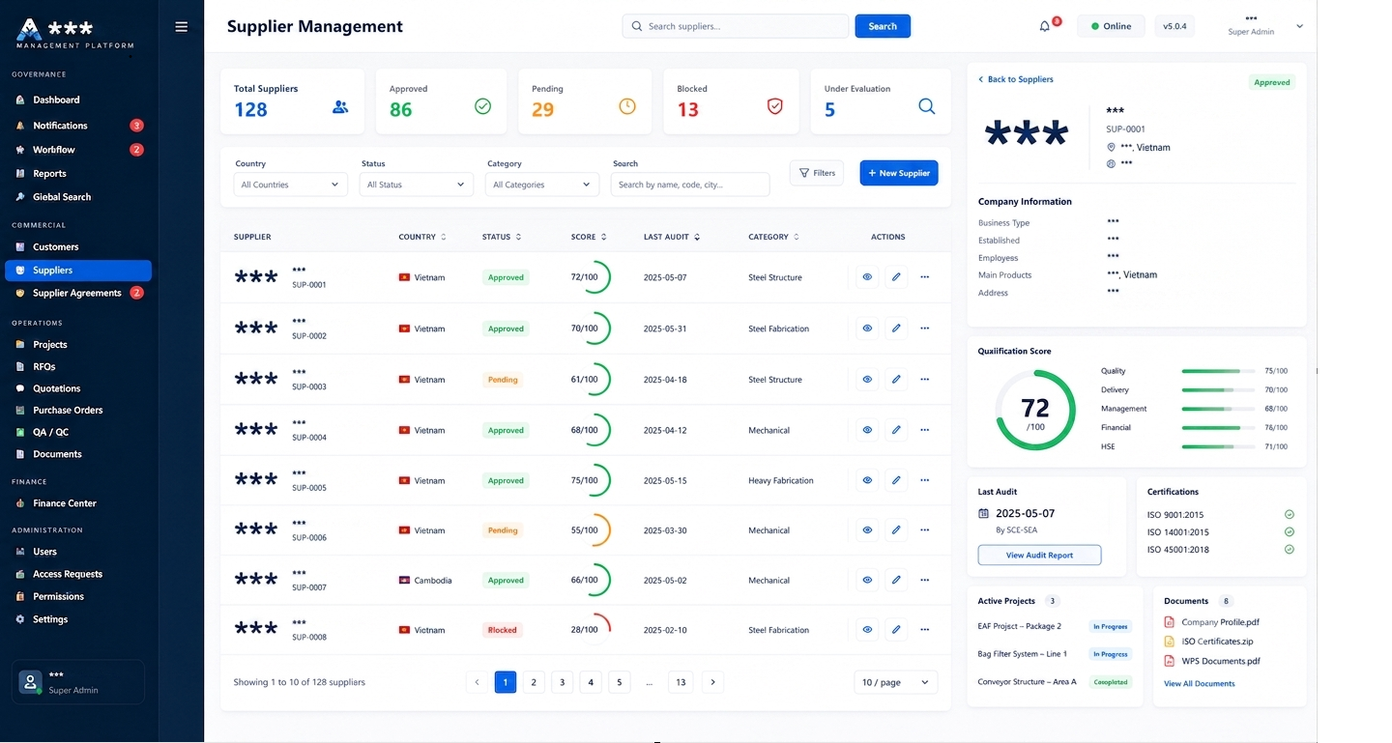Go to the next page arrow
The height and width of the screenshot is (743, 1392).
(x=712, y=682)
